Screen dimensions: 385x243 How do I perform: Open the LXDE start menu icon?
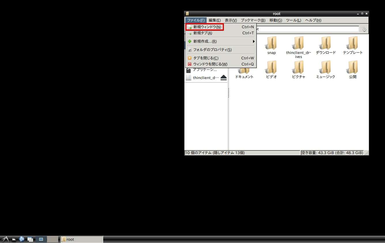tap(5, 239)
